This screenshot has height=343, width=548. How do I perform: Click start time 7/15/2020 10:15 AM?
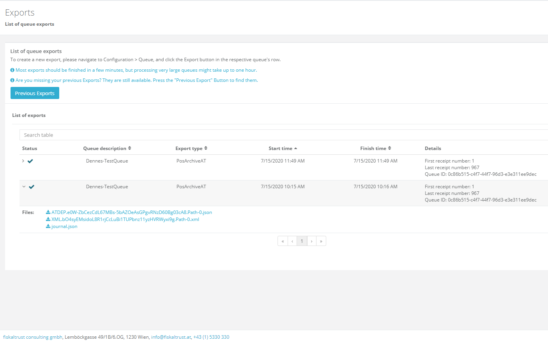click(283, 187)
